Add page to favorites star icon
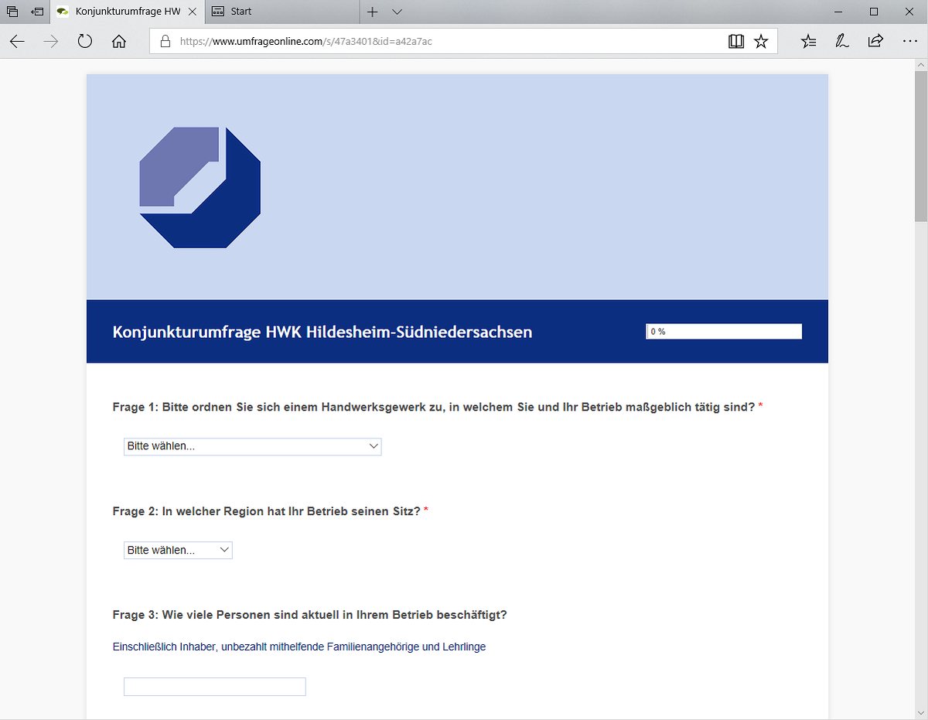This screenshot has height=720, width=928. [761, 42]
